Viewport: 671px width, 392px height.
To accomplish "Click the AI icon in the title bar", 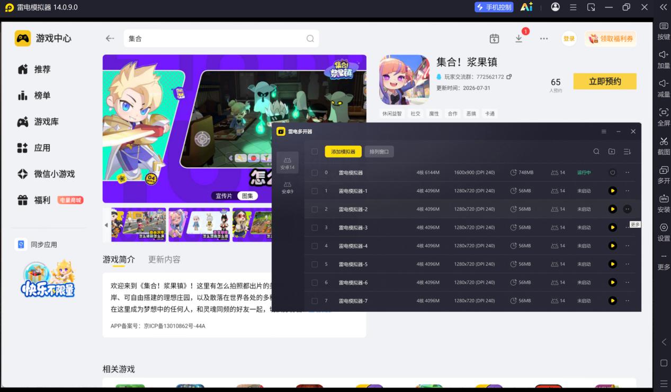I will point(526,7).
